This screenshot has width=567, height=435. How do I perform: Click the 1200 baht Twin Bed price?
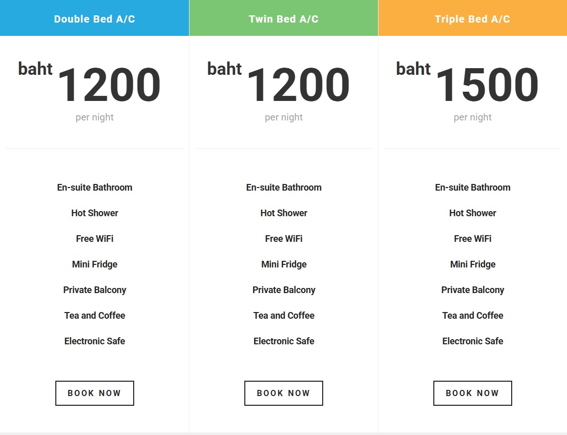pos(298,86)
